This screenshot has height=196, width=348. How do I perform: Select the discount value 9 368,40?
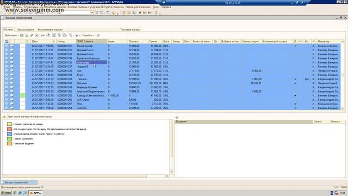(x=252, y=71)
